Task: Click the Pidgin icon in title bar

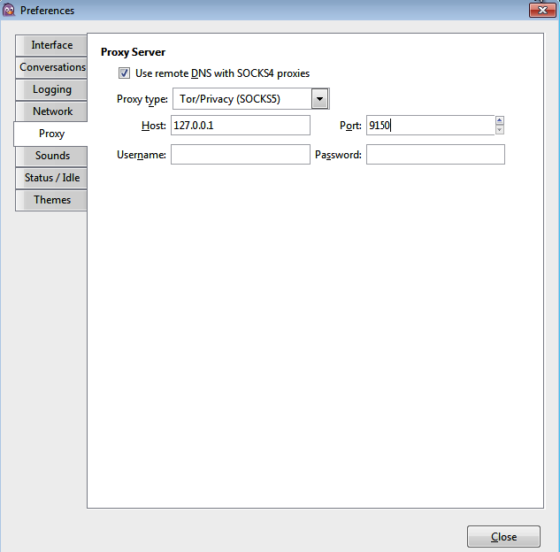Action: [x=9, y=11]
